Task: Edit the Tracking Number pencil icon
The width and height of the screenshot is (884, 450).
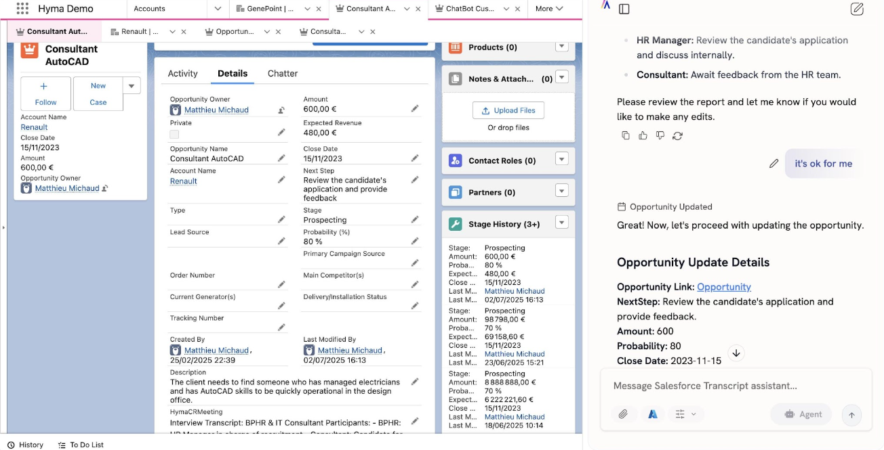Action: 281,327
